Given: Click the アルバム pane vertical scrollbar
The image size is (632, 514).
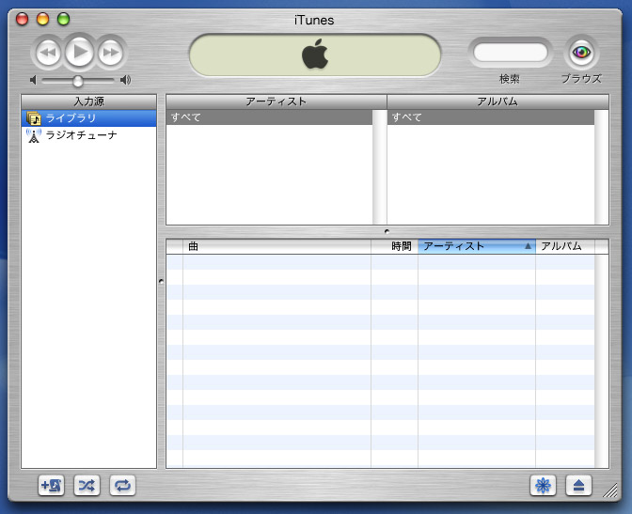Looking at the screenshot, I should coord(601,166).
